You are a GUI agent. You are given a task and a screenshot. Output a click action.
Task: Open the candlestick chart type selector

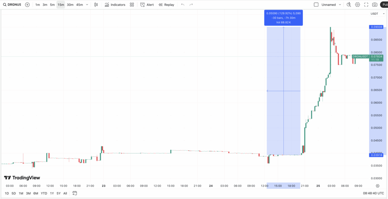96,5
